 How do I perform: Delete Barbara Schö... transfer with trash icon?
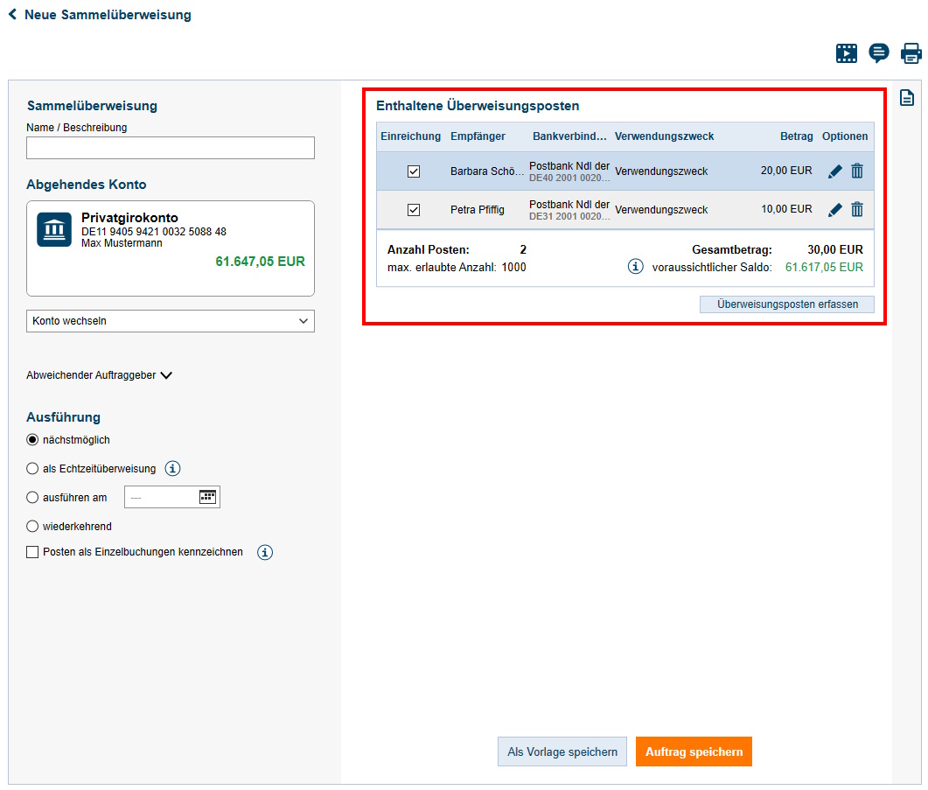(857, 171)
